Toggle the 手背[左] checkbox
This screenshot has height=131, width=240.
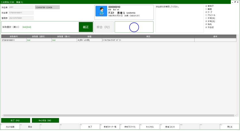click(206, 21)
